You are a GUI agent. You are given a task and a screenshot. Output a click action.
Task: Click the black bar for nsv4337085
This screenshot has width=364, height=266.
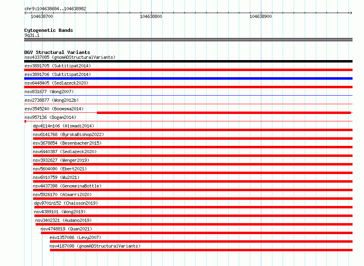(x=188, y=61)
